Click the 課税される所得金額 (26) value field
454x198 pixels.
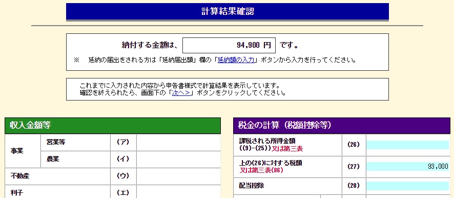[408, 145]
